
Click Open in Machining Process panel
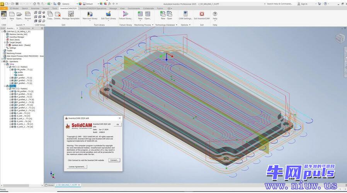(x=148, y=15)
